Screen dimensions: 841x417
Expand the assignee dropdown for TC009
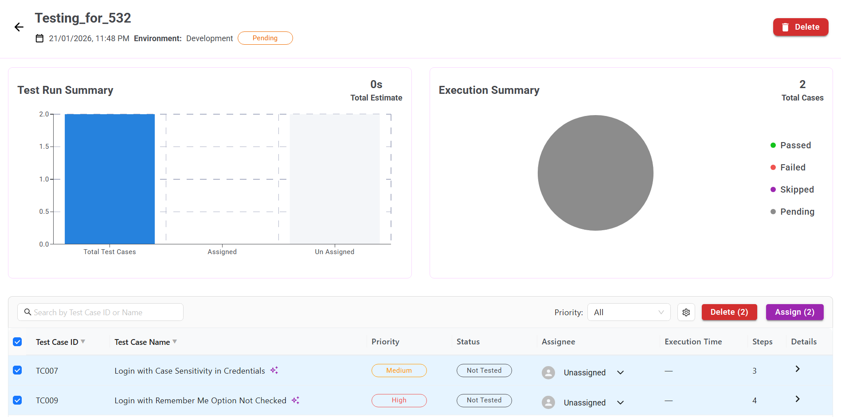(x=620, y=403)
